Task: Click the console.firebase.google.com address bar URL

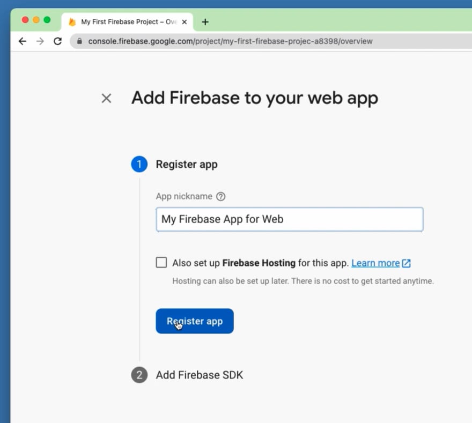Action: click(x=230, y=41)
